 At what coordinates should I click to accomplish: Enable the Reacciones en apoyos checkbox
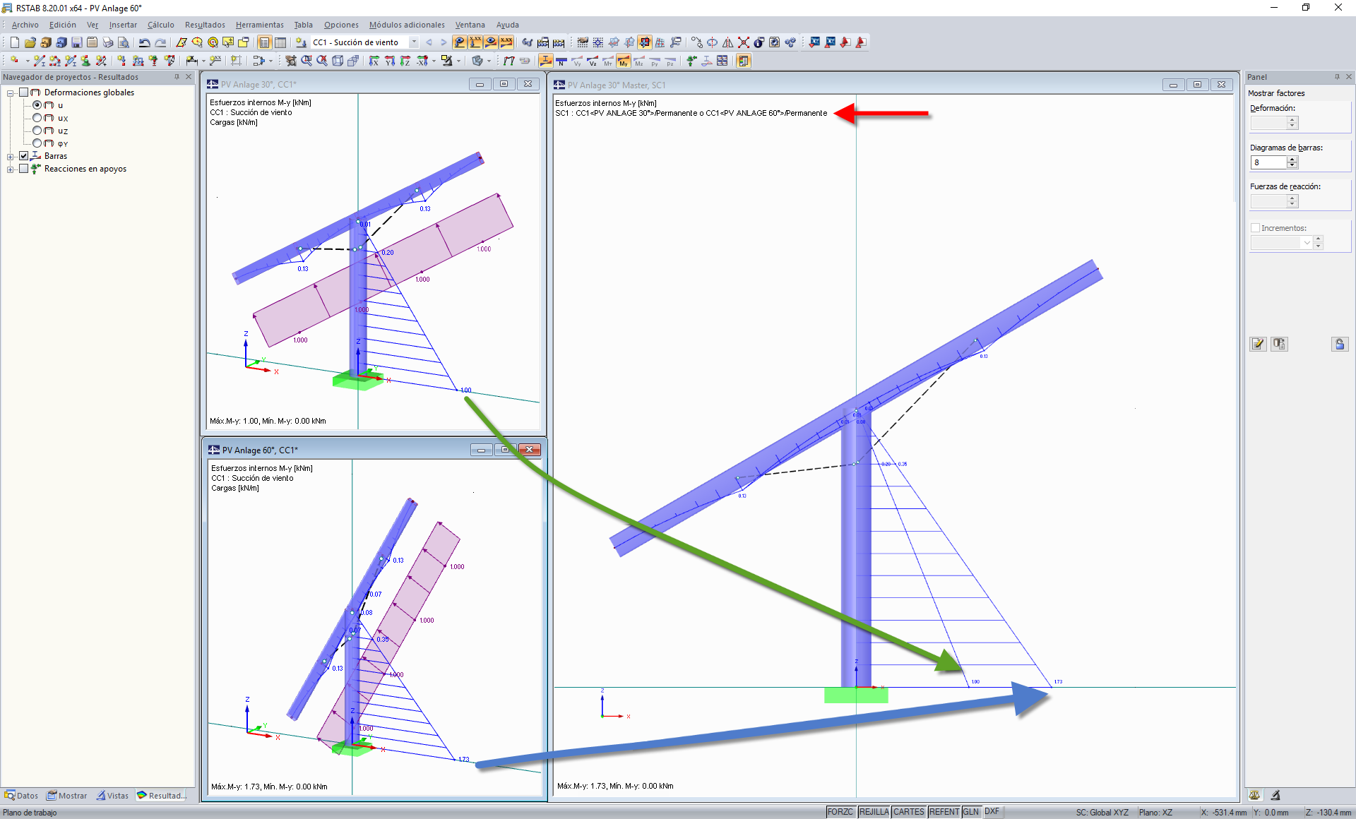pyautogui.click(x=24, y=169)
